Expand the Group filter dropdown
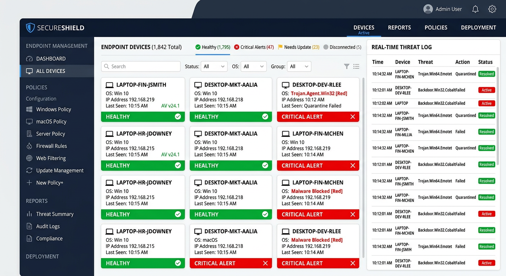Image resolution: width=506 pixels, height=276 pixels. (299, 66)
